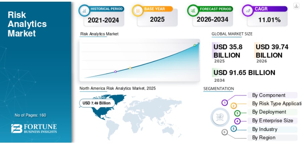
Task: Click the Risk Analytics Market sidebar title
Action: click(x=27, y=24)
